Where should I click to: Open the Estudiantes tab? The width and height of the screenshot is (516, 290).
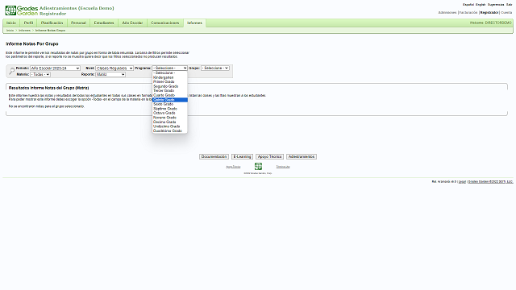click(104, 23)
